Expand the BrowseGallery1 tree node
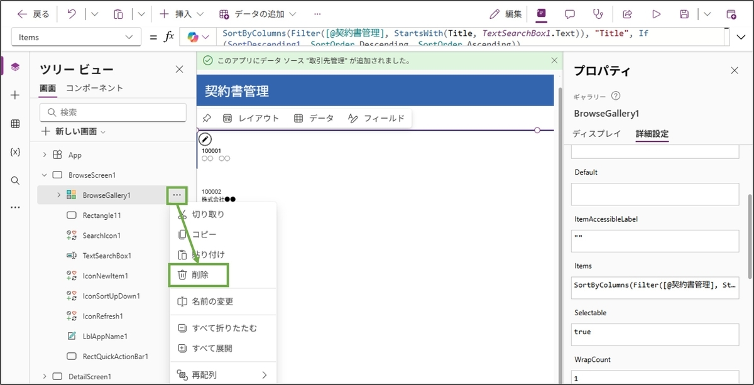754x385 pixels. [x=58, y=195]
